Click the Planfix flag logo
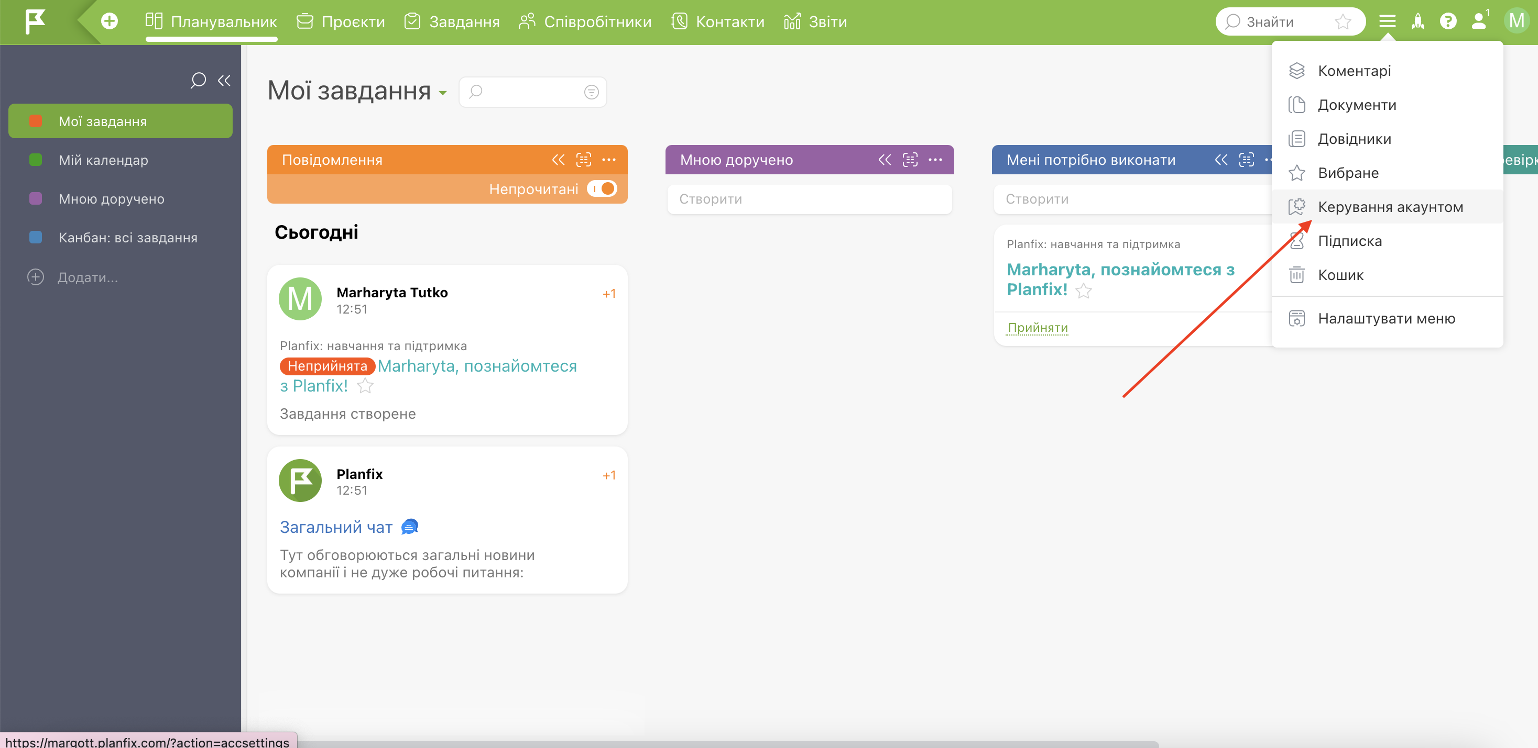 35,21
